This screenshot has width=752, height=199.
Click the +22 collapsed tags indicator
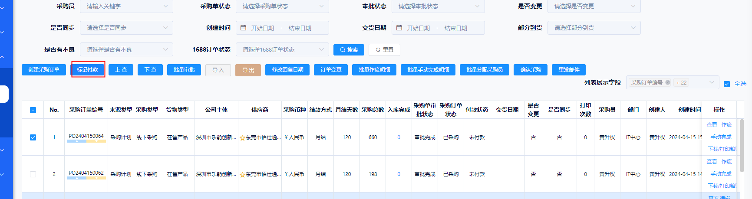(681, 82)
